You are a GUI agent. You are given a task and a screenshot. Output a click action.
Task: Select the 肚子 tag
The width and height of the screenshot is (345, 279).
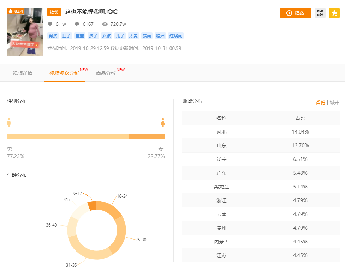click(x=66, y=36)
